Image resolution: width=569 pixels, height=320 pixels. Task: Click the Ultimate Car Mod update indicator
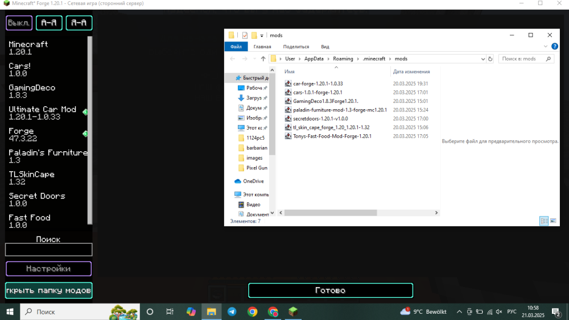[85, 112]
